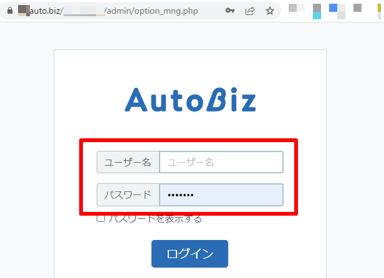The image size is (384, 278).
Task: Bookmark page with star icon
Action: [x=270, y=11]
